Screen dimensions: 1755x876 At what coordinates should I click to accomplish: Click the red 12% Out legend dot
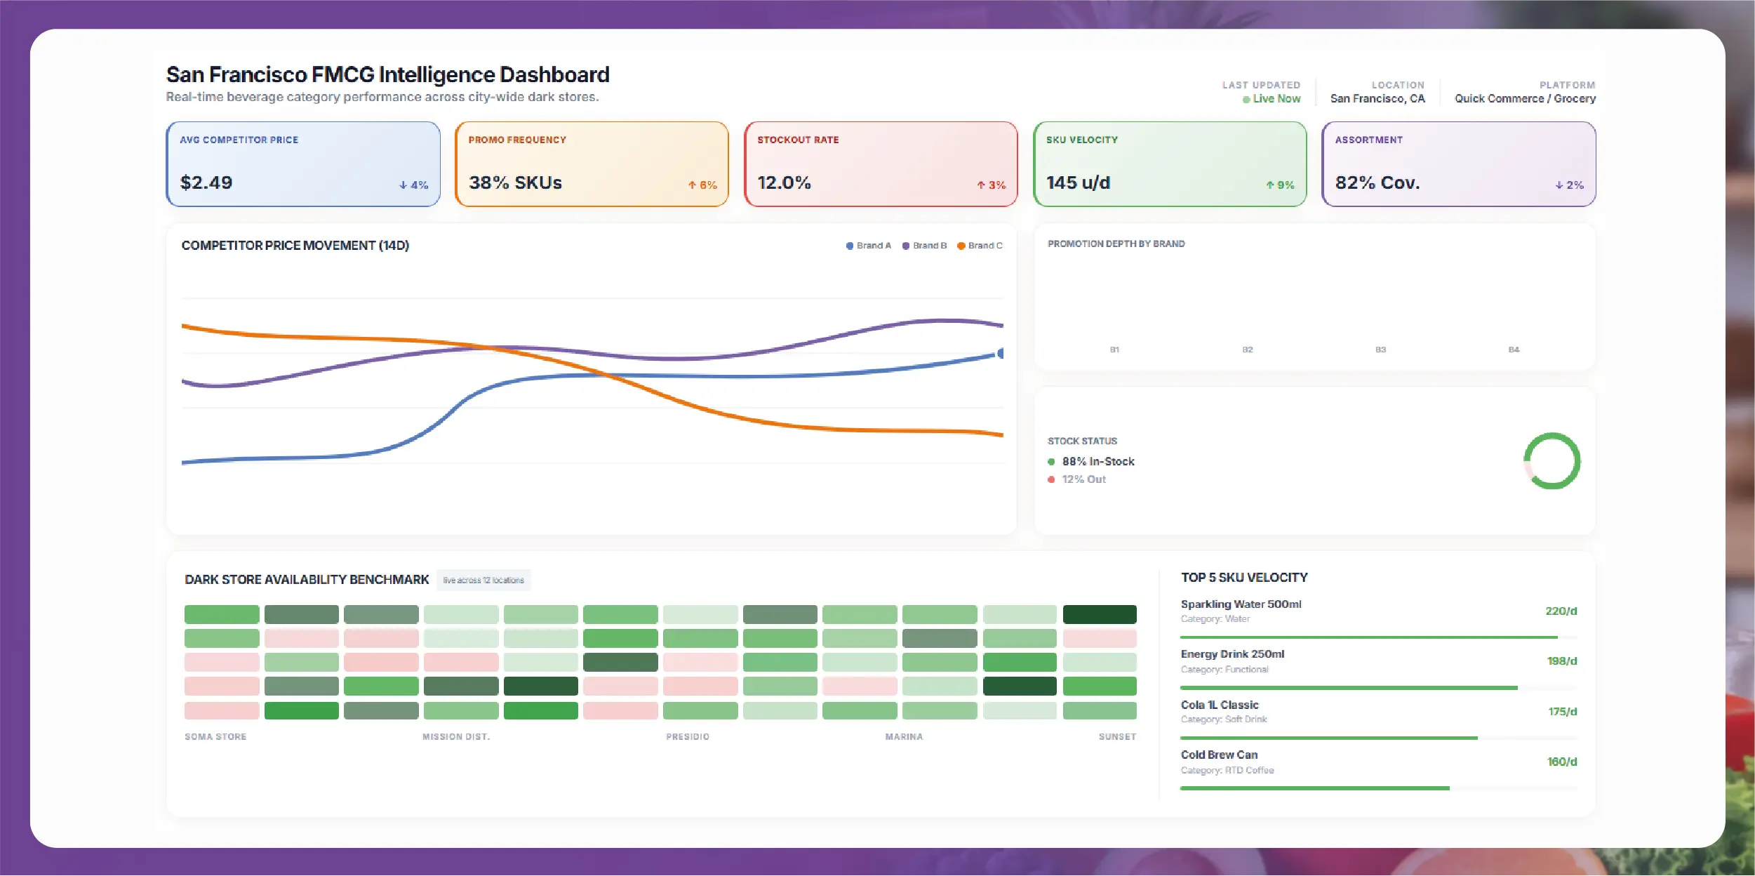1051,479
